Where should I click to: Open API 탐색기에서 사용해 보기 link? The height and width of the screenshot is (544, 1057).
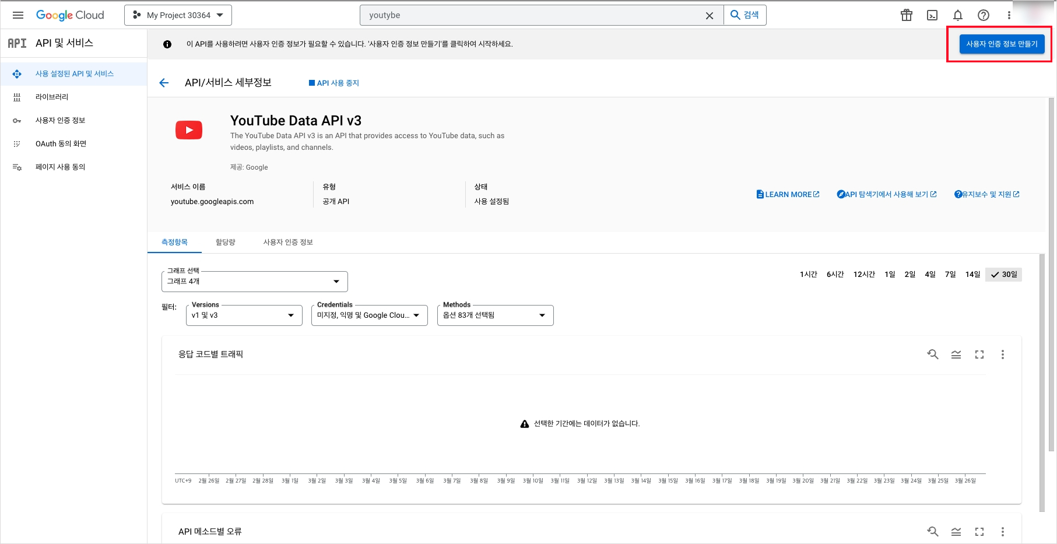pyautogui.click(x=887, y=195)
